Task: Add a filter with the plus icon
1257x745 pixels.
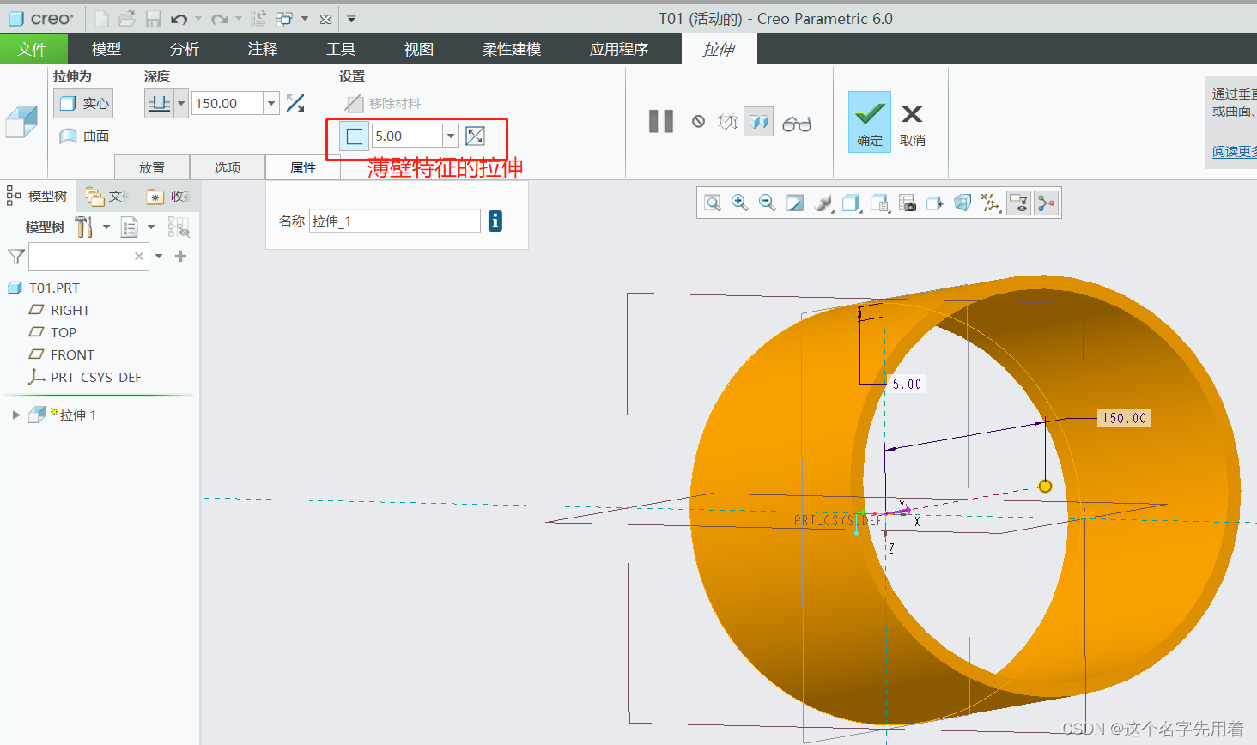Action: 180,256
